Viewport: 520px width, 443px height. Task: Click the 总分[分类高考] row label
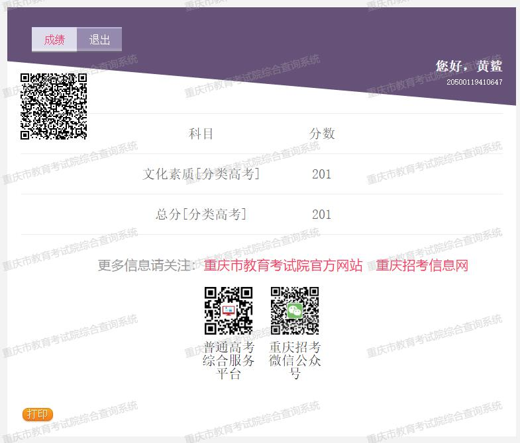[x=201, y=214]
